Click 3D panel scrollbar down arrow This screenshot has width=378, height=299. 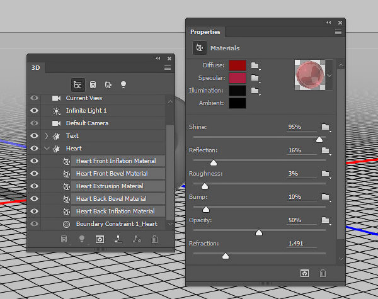170,224
